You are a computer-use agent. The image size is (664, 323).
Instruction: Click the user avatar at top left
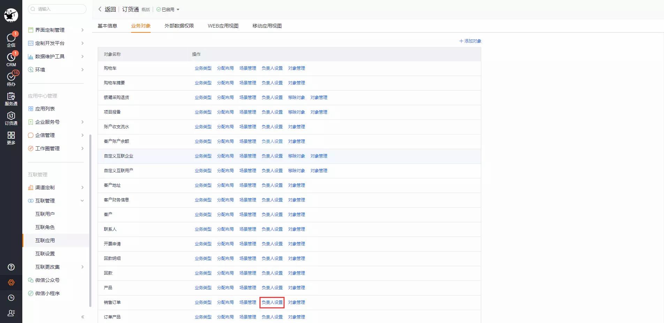(x=11, y=15)
